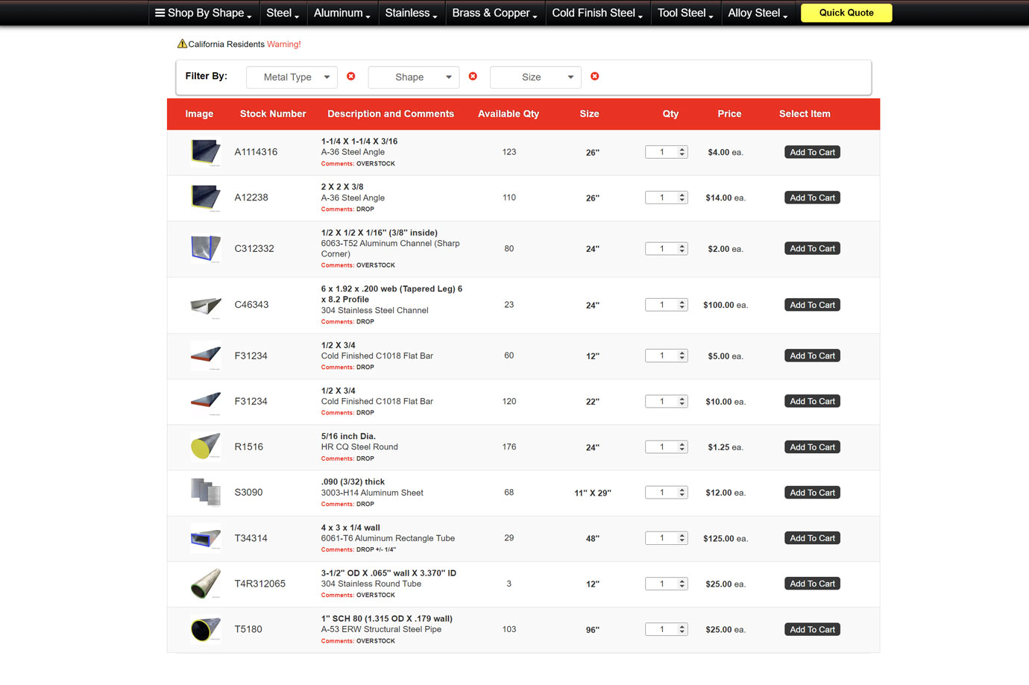The width and height of the screenshot is (1029, 685).
Task: Open the Stainless menu
Action: click(x=411, y=13)
